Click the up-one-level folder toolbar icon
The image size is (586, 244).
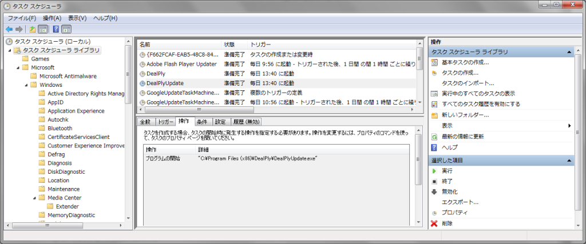(33, 29)
